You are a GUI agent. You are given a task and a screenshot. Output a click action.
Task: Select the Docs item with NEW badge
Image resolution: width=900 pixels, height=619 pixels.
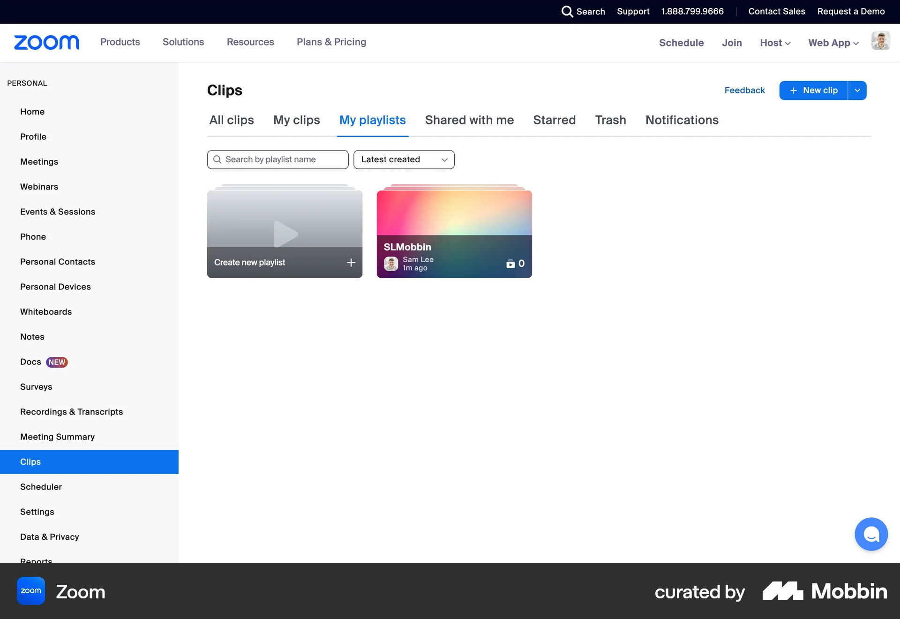30,362
